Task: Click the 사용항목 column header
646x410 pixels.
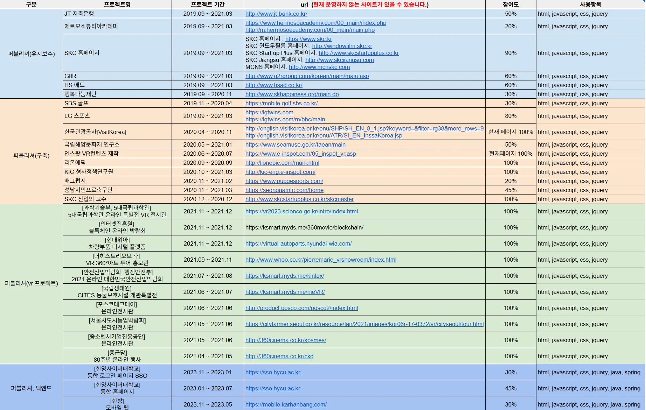Action: click(591, 5)
